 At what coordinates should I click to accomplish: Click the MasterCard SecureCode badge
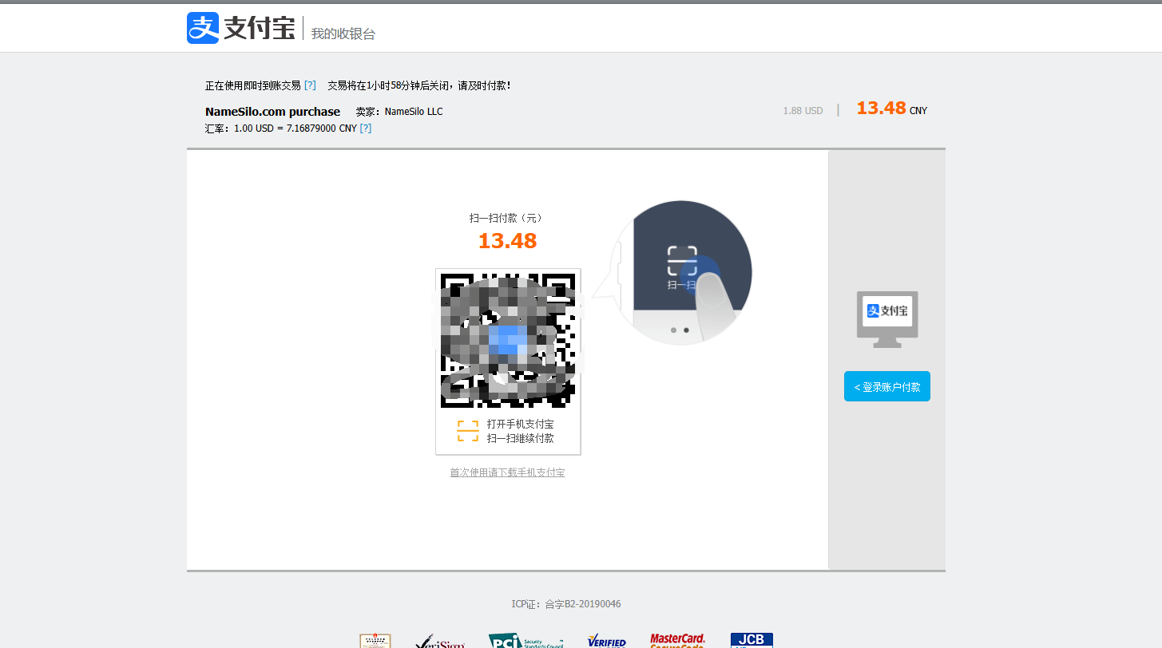coord(677,640)
